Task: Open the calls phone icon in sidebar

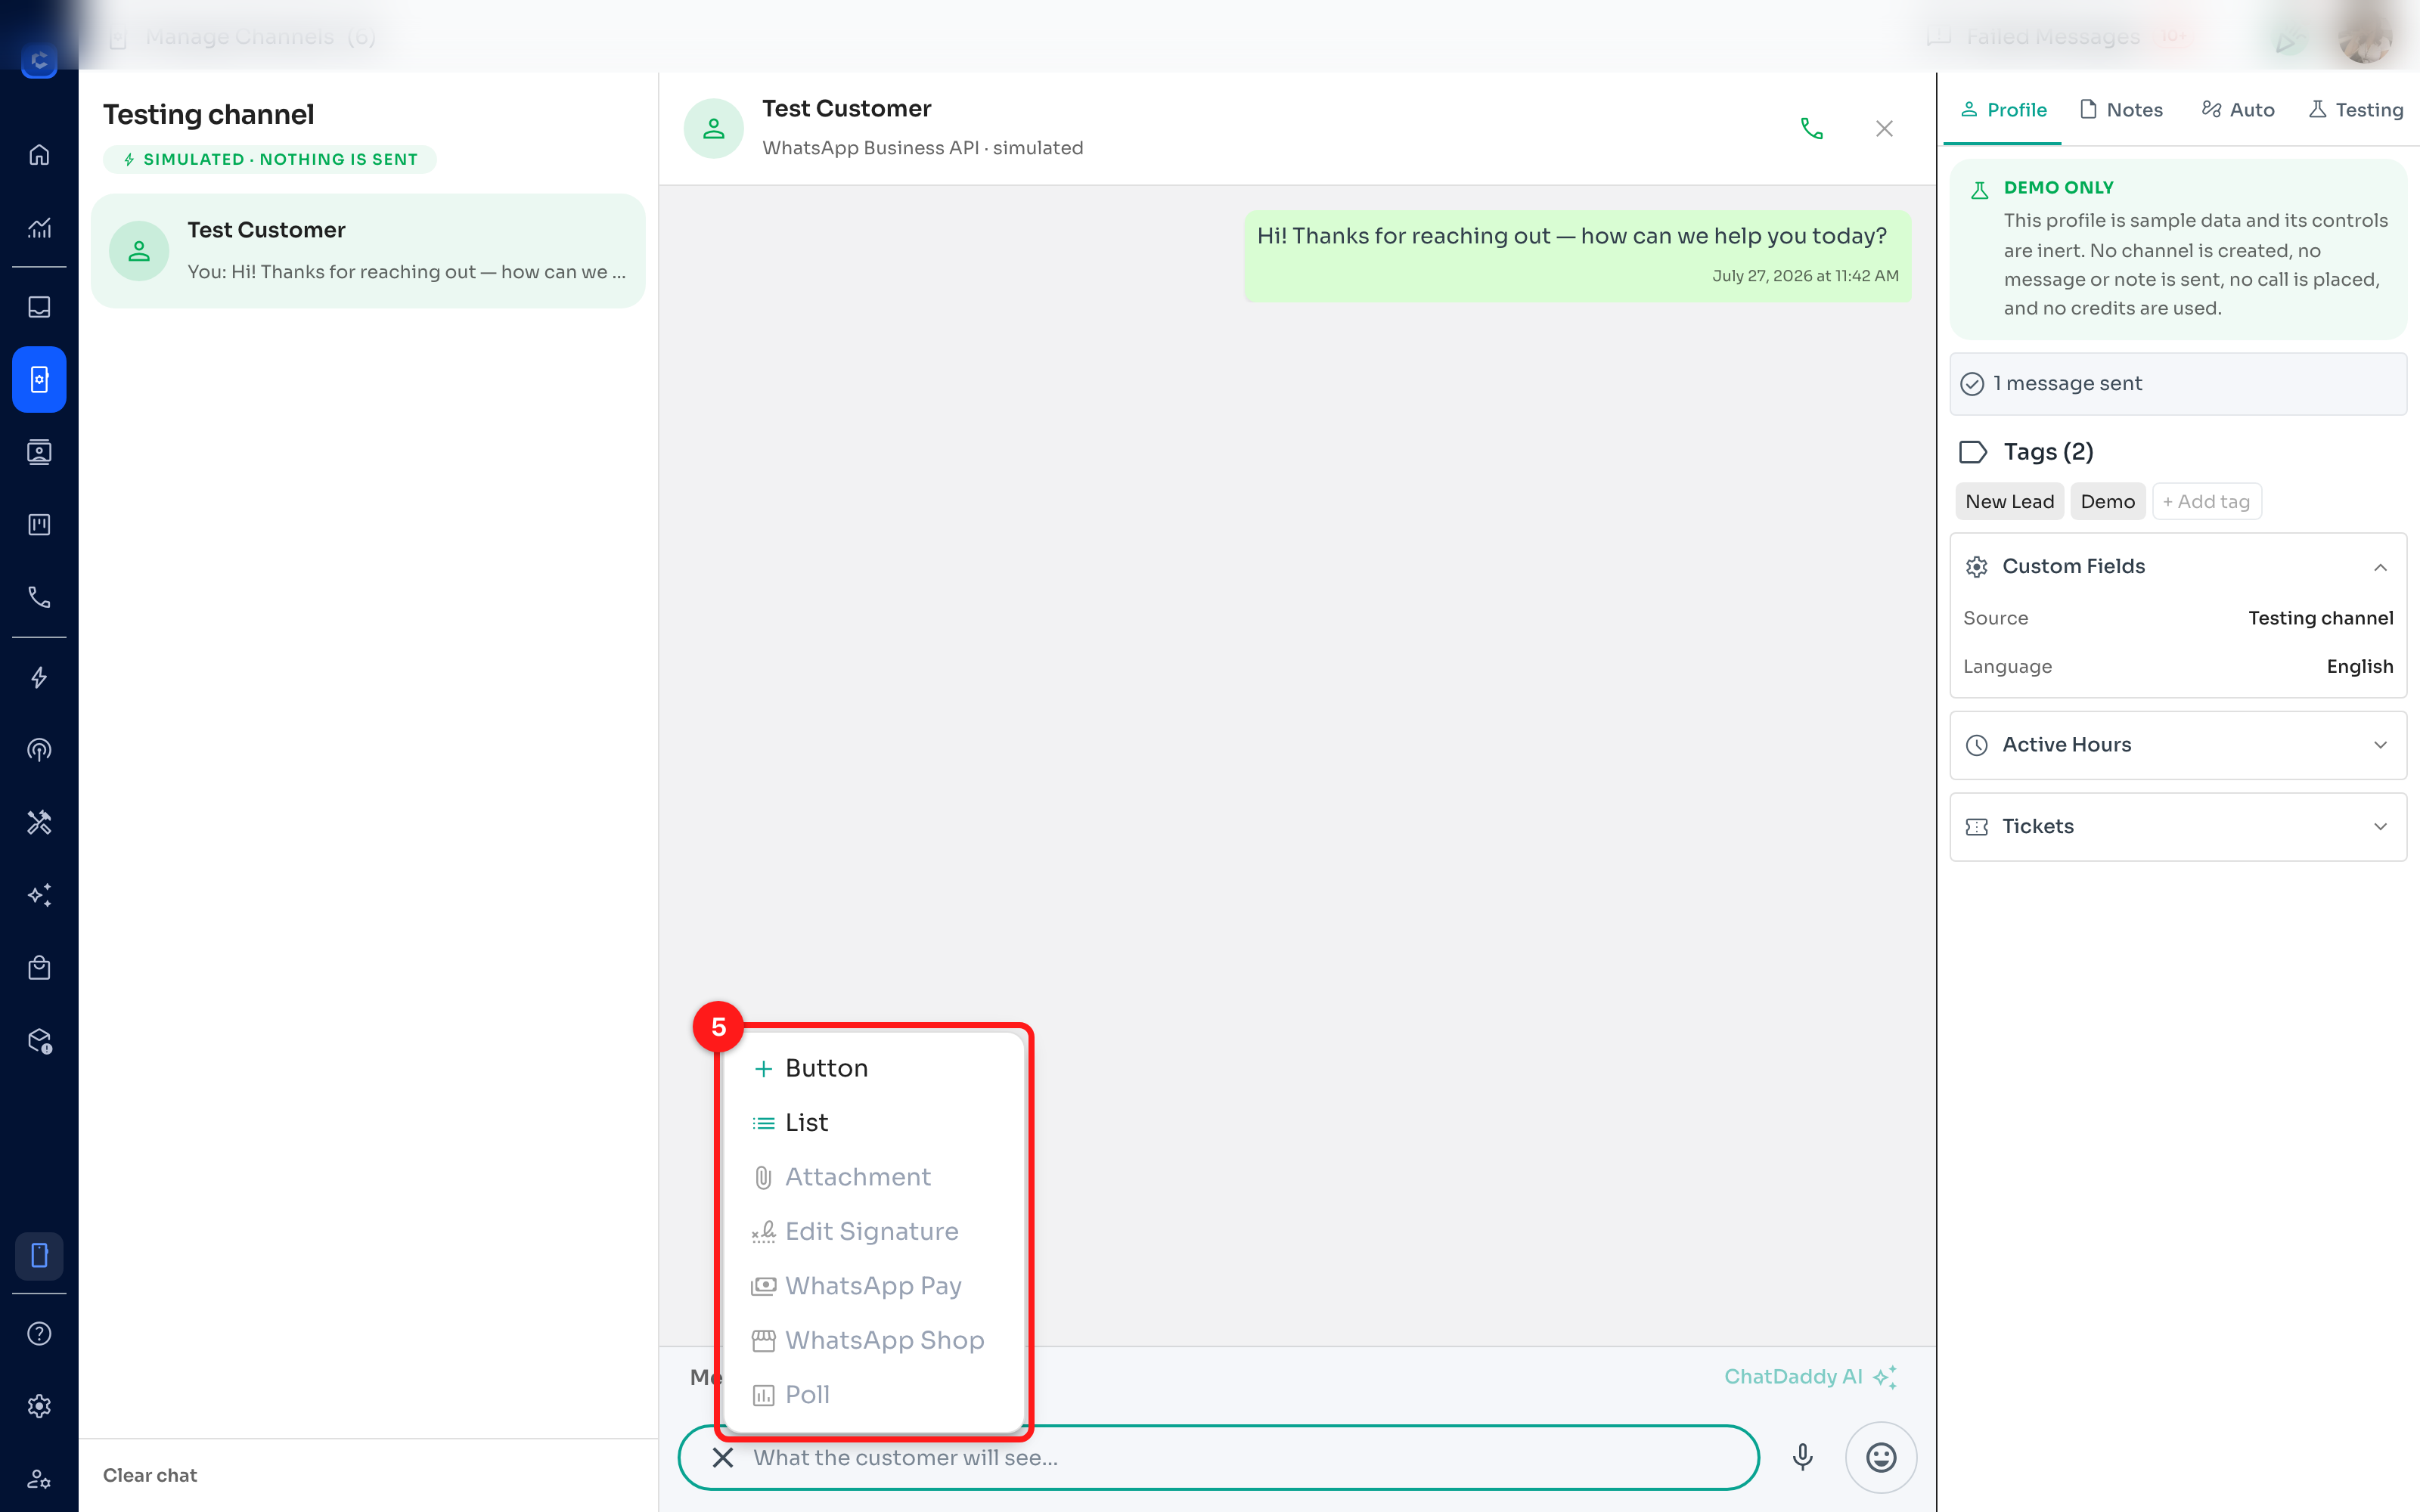Action: pos(39,597)
